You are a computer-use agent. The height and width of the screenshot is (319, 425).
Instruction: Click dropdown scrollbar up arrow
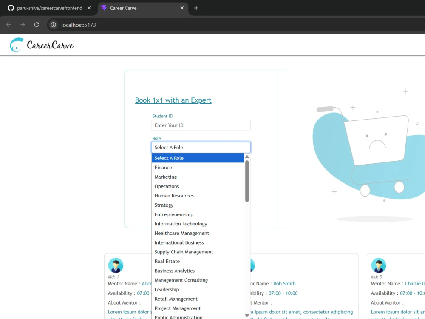[247, 157]
